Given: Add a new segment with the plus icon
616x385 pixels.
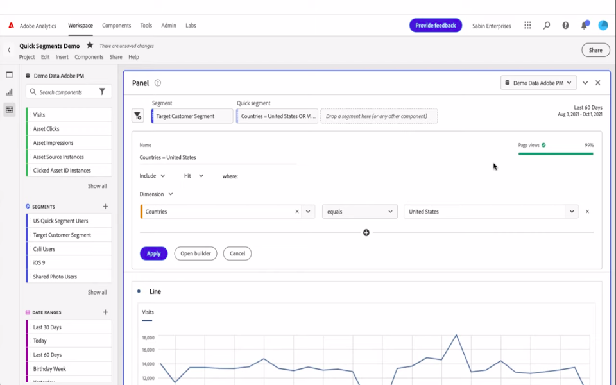Looking at the screenshot, I should (105, 206).
